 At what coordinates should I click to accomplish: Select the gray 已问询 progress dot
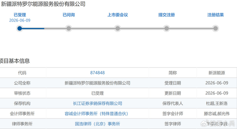[69, 28]
